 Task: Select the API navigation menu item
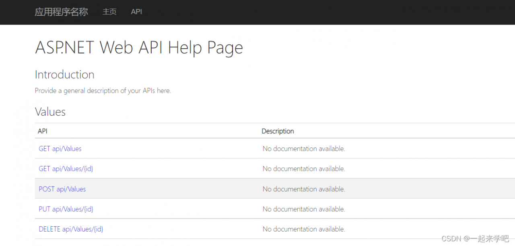136,12
